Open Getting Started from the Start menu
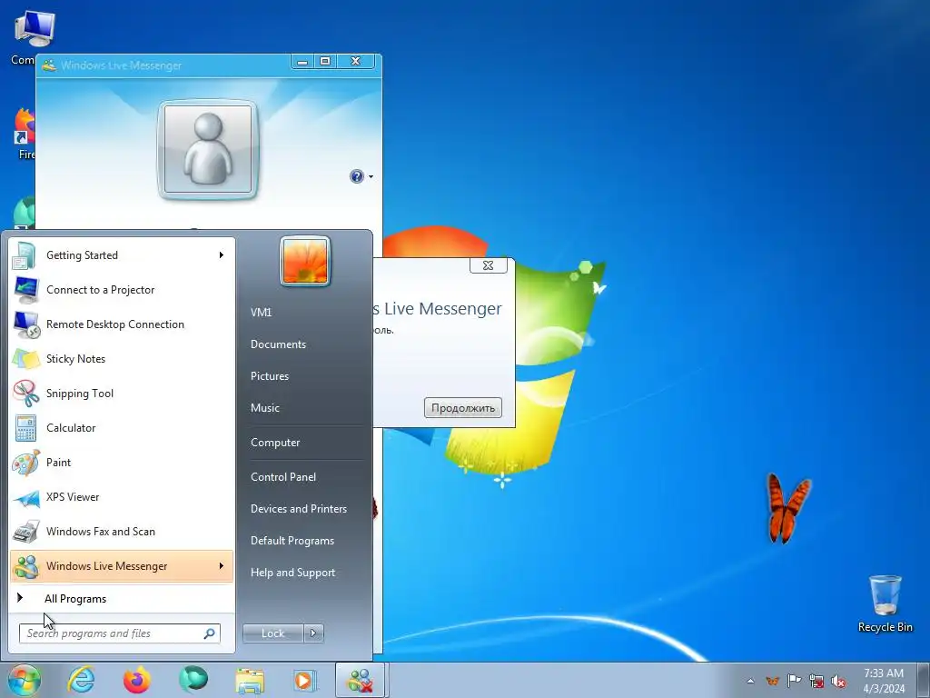Viewport: 930px width, 698px height. (x=122, y=255)
